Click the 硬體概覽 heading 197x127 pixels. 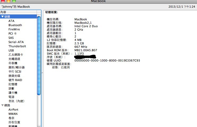(x=51, y=12)
